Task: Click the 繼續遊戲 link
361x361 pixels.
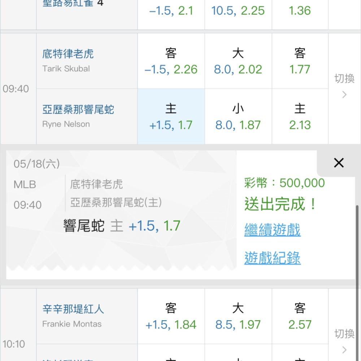Action: 272,230
